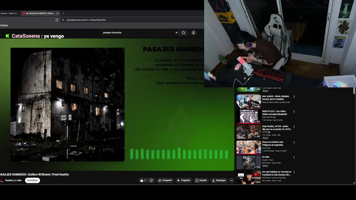This screenshot has height=200, width=356.
Task: Open more actions ellipsis under video
Action: click(x=231, y=180)
